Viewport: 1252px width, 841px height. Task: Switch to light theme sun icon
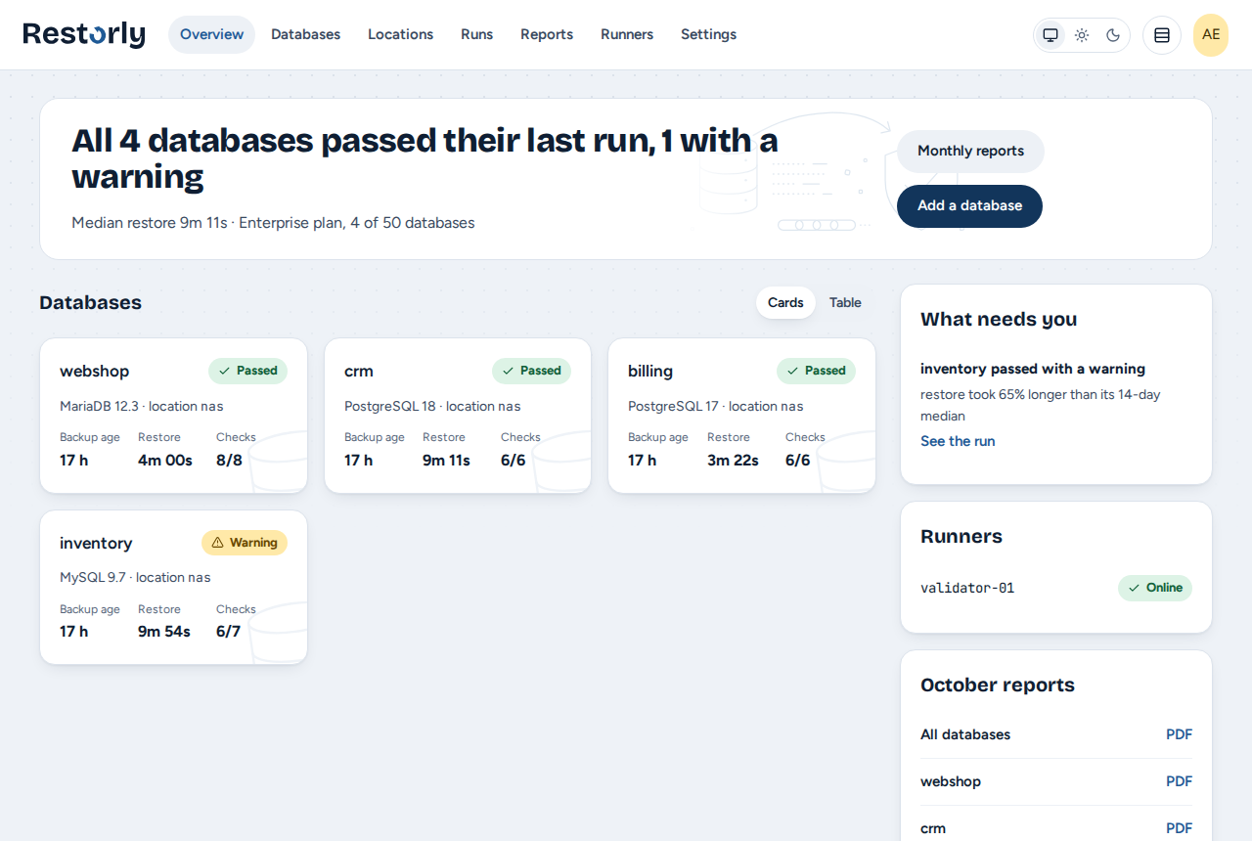click(1082, 35)
